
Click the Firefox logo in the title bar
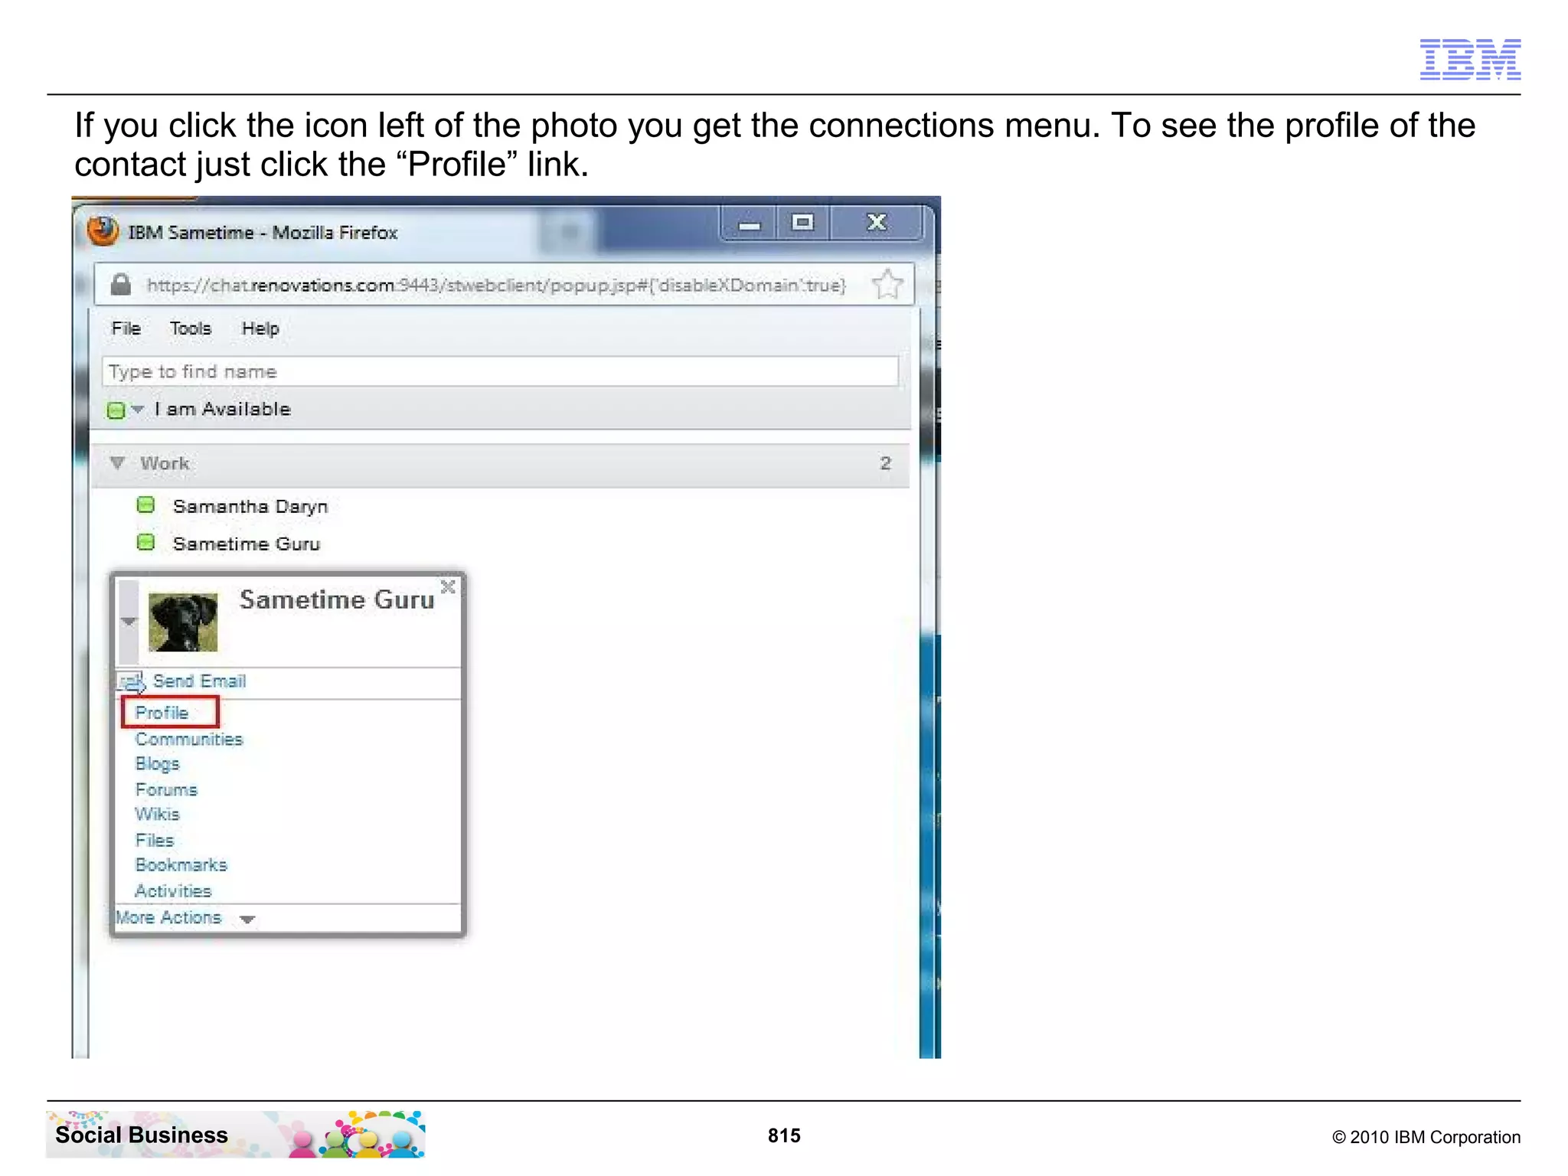(x=103, y=230)
